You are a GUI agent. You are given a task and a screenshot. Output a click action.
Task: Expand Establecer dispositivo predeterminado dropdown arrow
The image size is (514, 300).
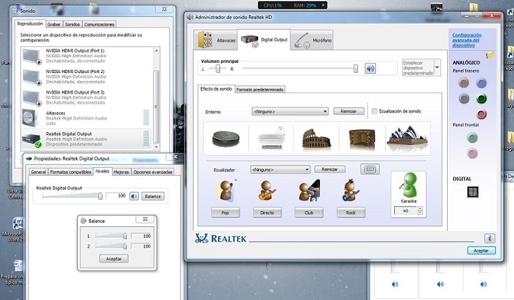click(437, 68)
